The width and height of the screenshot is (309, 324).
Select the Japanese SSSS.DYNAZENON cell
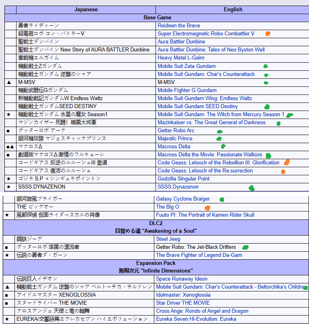[x=86, y=187]
